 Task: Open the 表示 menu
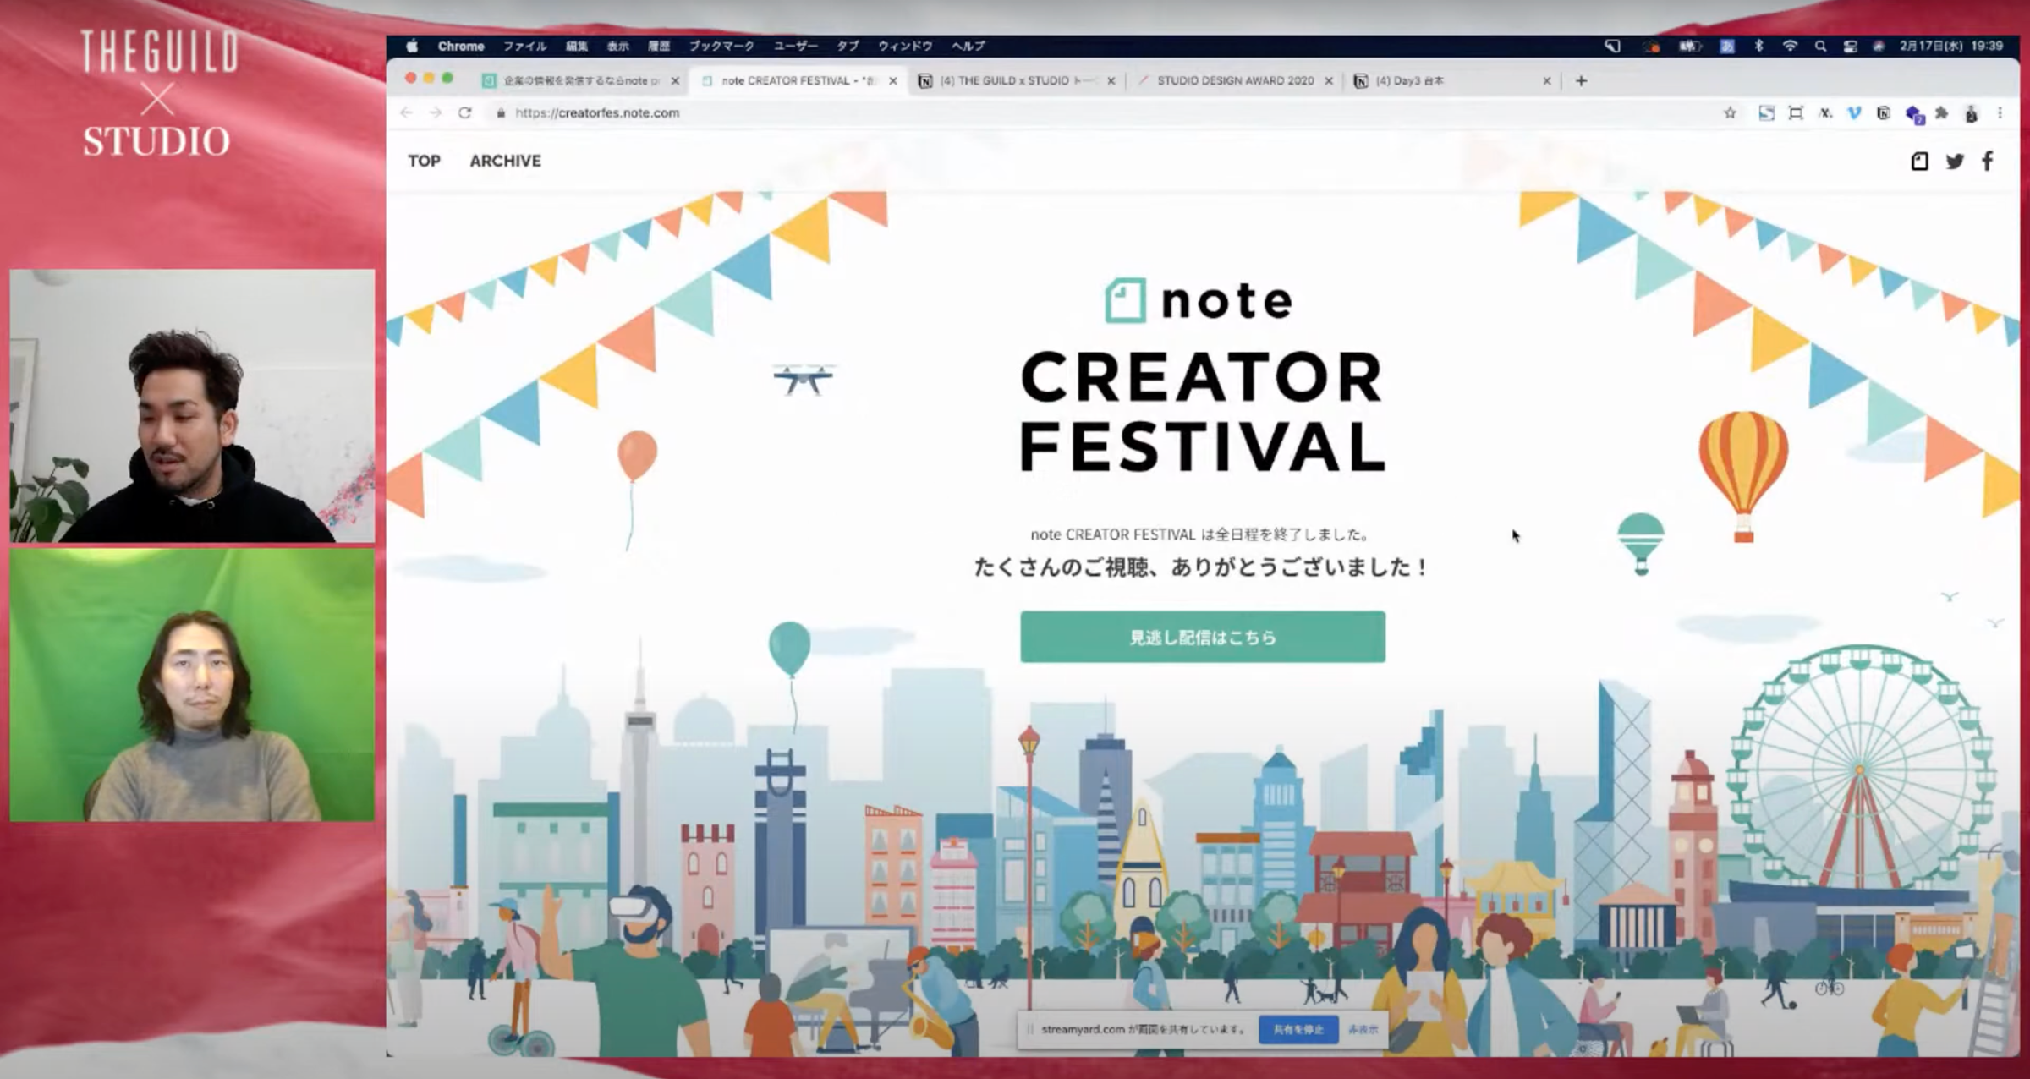coord(617,46)
